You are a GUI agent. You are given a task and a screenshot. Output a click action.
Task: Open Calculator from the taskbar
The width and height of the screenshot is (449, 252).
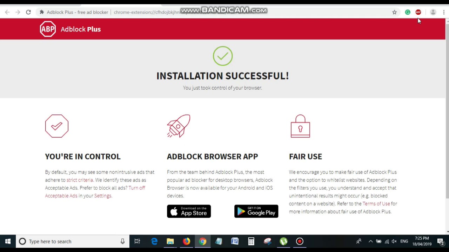coord(251,241)
